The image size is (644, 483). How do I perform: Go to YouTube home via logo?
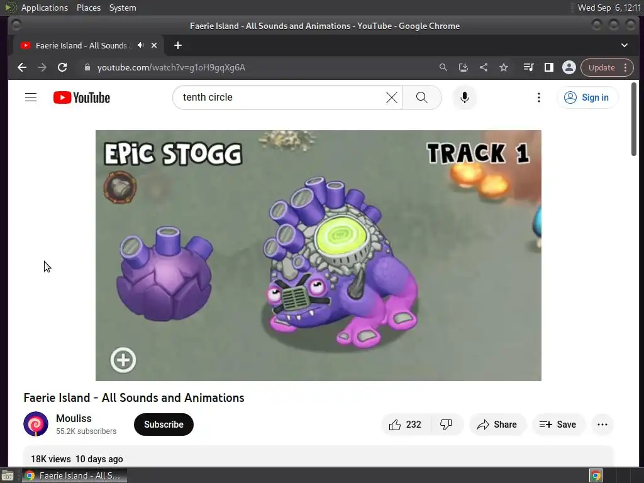(82, 97)
